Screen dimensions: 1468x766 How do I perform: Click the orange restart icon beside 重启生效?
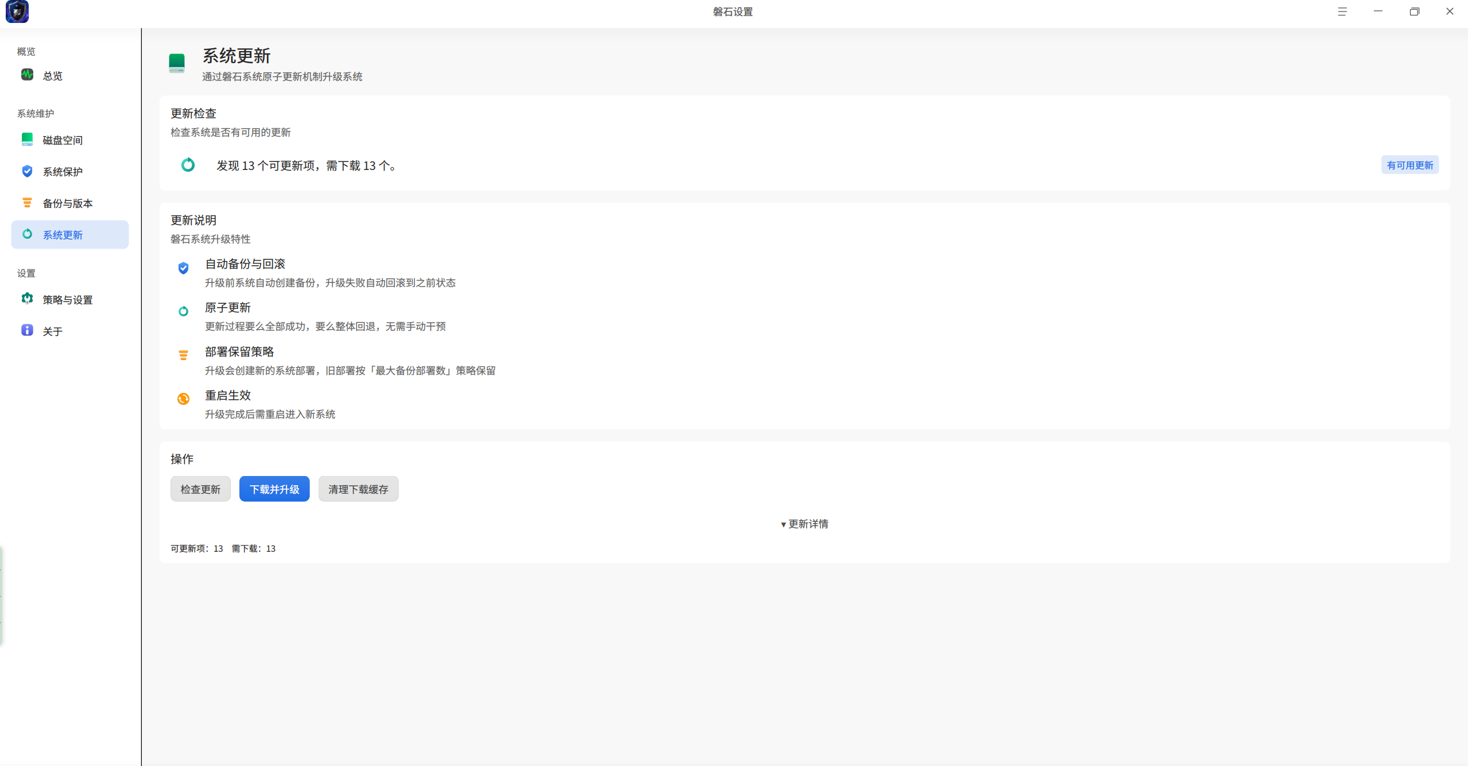[x=183, y=399]
